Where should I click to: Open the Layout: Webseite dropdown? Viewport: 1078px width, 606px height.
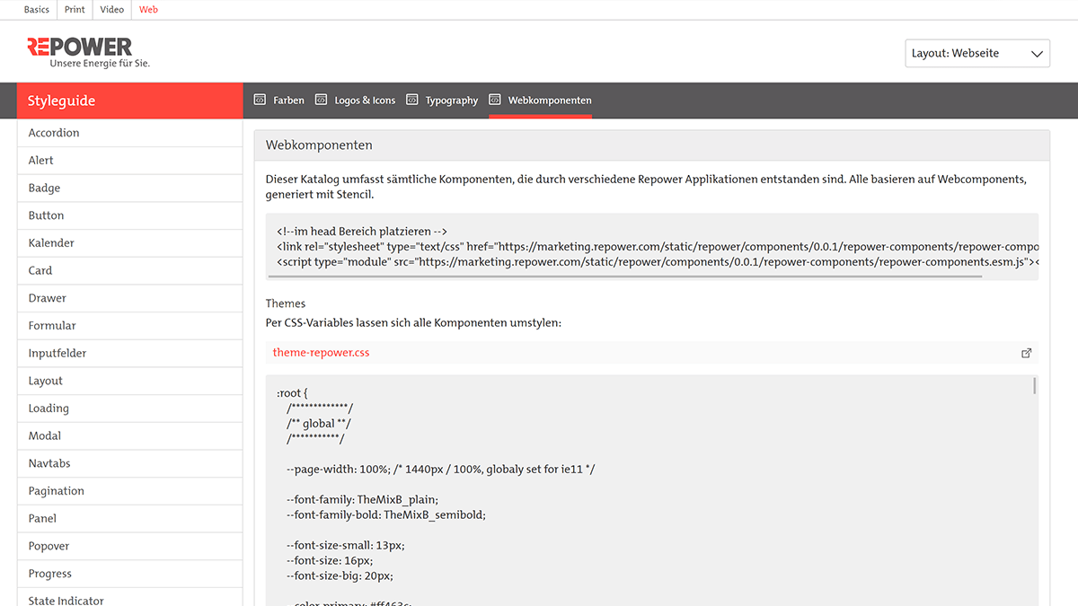976,53
